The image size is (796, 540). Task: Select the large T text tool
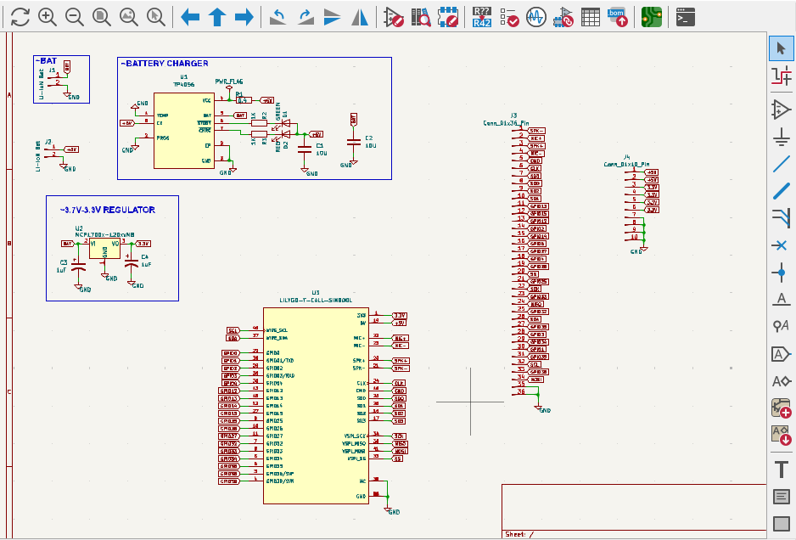[x=781, y=469]
